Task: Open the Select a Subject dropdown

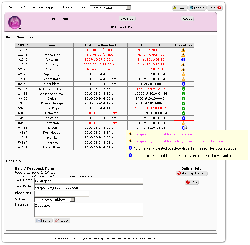Action: coord(54,200)
